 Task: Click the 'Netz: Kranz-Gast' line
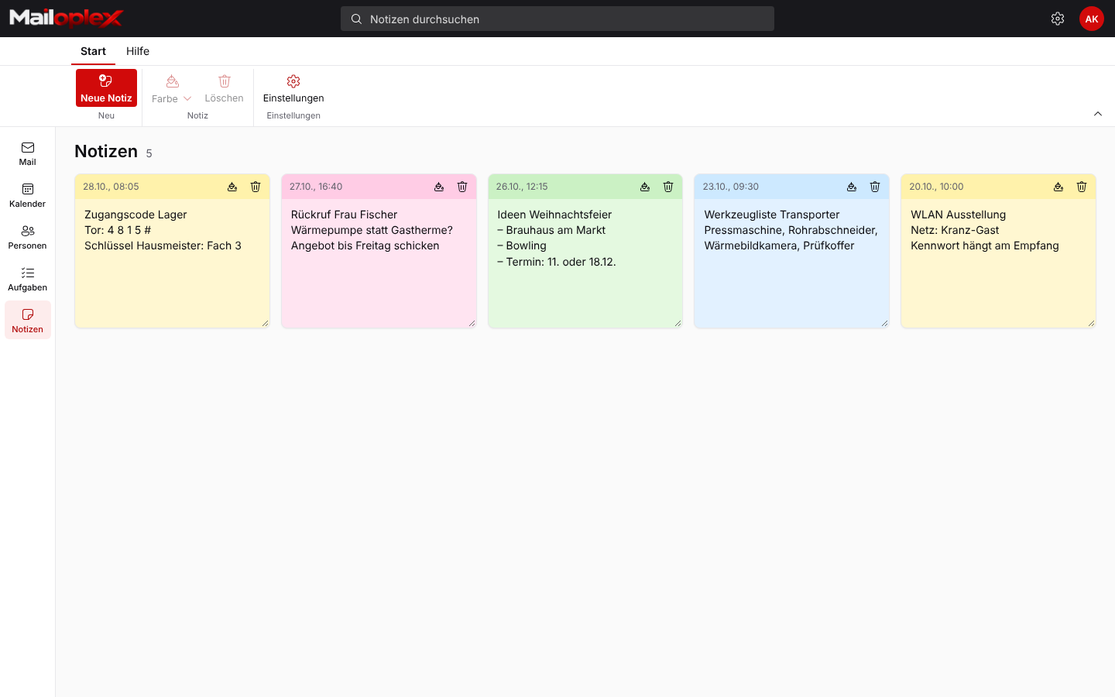[955, 230]
